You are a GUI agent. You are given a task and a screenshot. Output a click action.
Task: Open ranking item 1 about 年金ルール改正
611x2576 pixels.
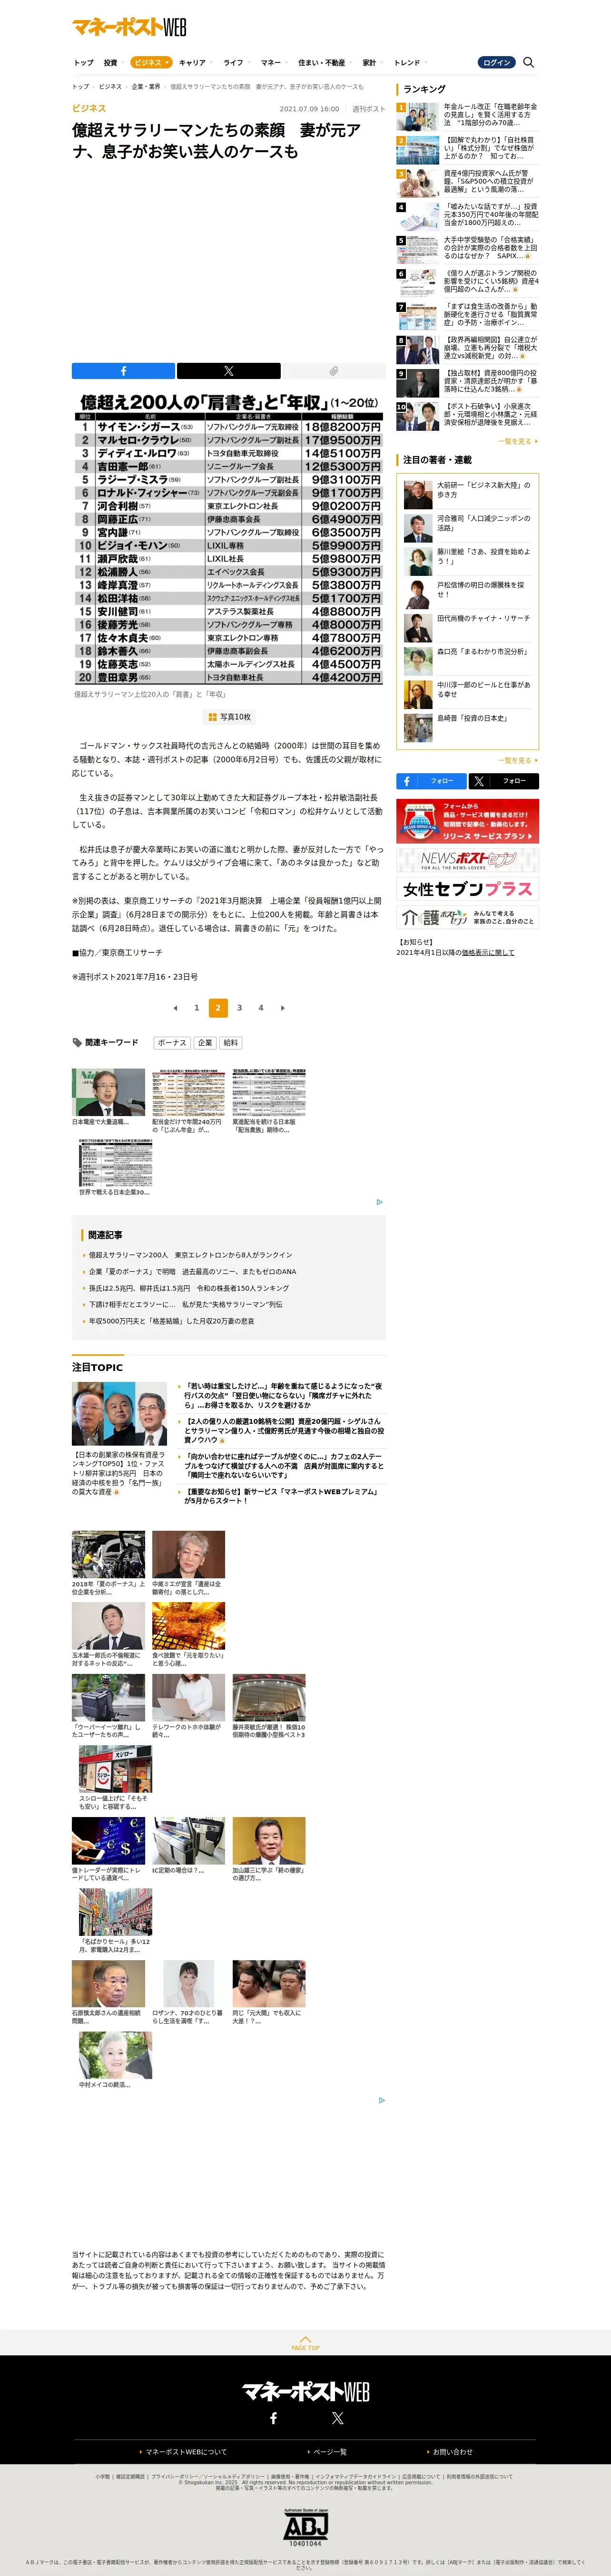click(x=467, y=115)
